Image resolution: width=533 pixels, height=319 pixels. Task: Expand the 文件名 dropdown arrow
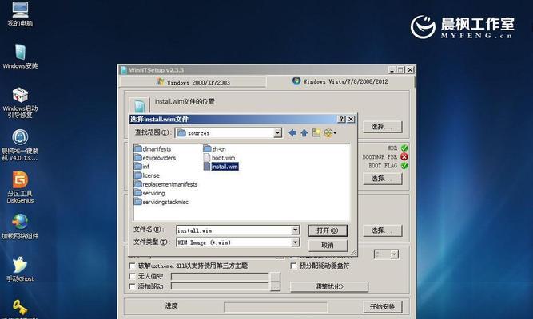296,230
